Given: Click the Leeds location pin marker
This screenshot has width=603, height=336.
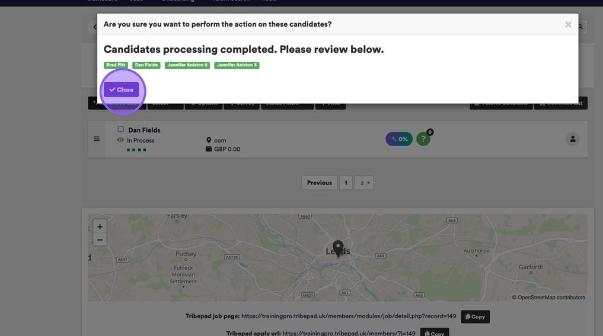Looking at the screenshot, I should (338, 248).
